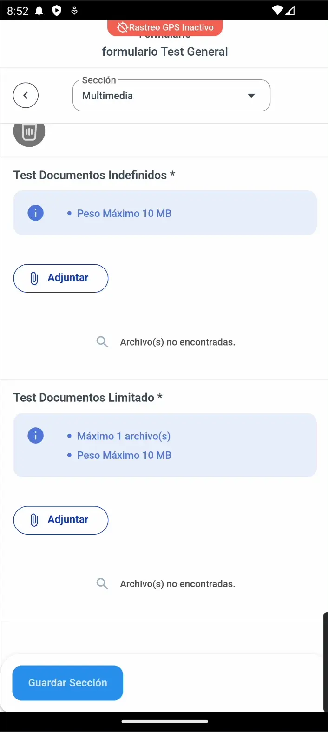Tap the Wi-Fi signal icon
Image resolution: width=328 pixels, height=732 pixels.
point(277,10)
